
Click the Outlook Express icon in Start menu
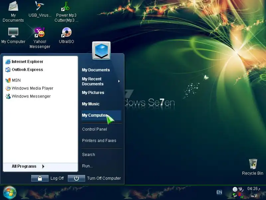pos(8,70)
